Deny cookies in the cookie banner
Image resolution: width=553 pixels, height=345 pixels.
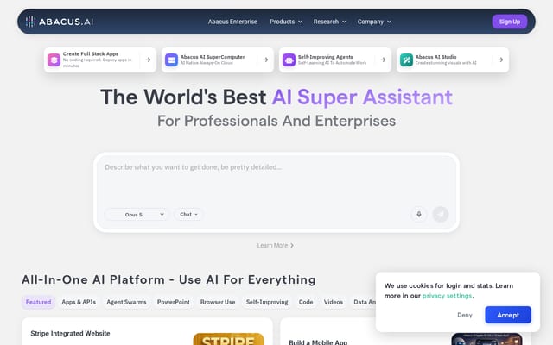[465, 315]
